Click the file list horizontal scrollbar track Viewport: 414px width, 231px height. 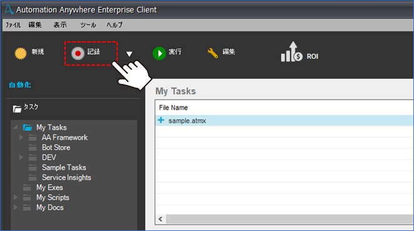click(289, 219)
